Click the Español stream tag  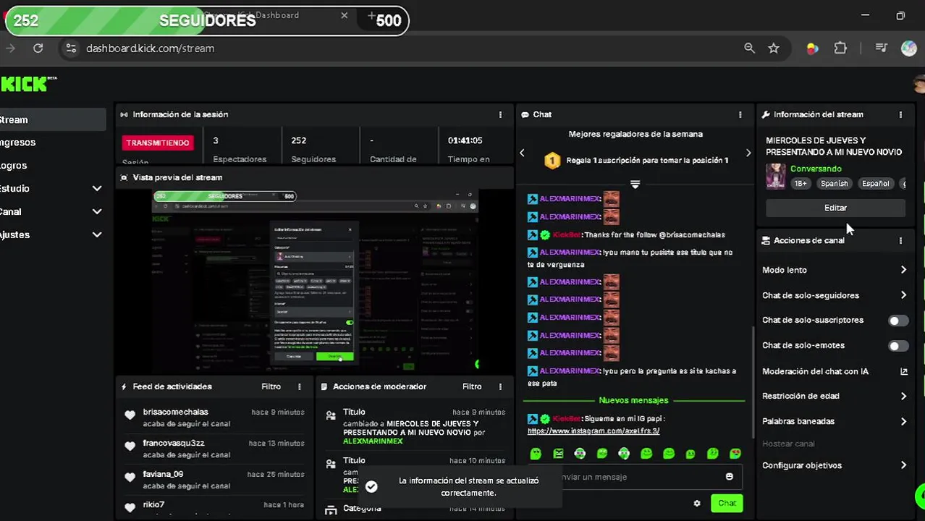[875, 184]
